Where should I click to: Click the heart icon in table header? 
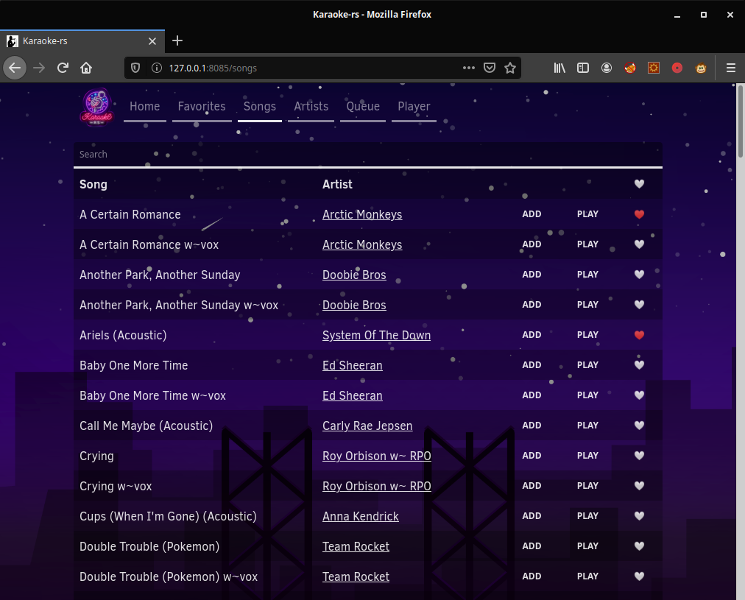pyautogui.click(x=639, y=184)
